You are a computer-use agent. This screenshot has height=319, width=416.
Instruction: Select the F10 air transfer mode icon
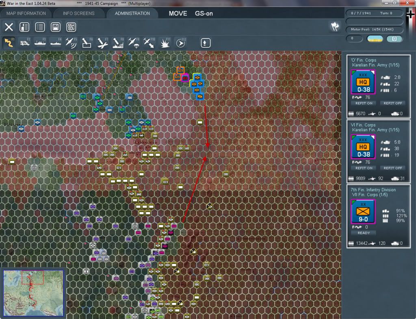point(149,43)
